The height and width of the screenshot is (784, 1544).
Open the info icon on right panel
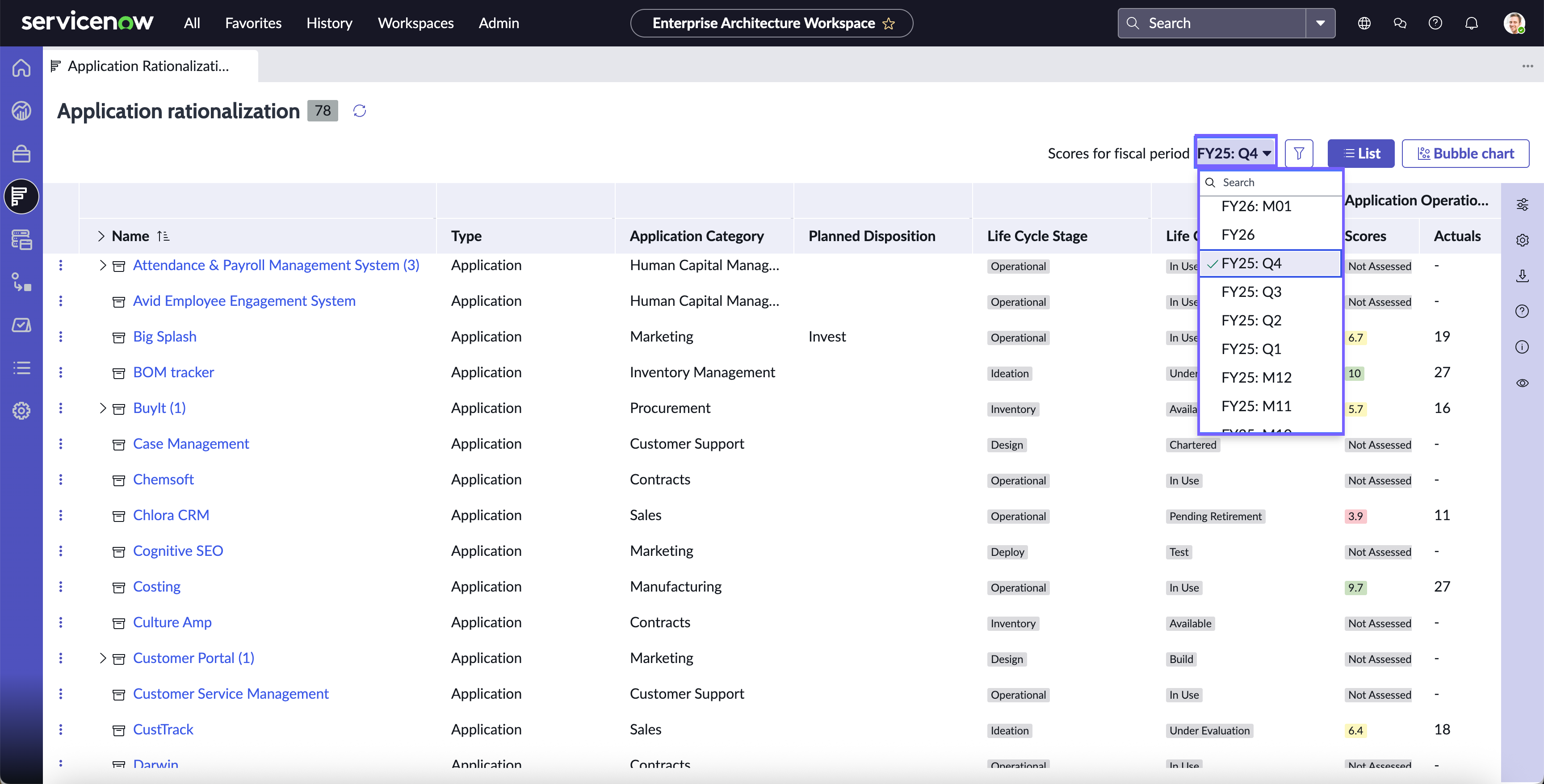click(x=1523, y=347)
